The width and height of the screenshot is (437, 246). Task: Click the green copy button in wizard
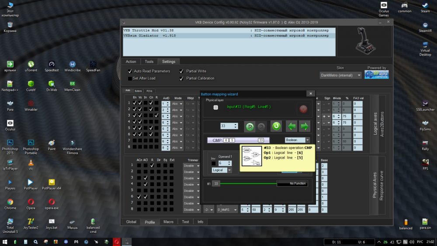250,126
